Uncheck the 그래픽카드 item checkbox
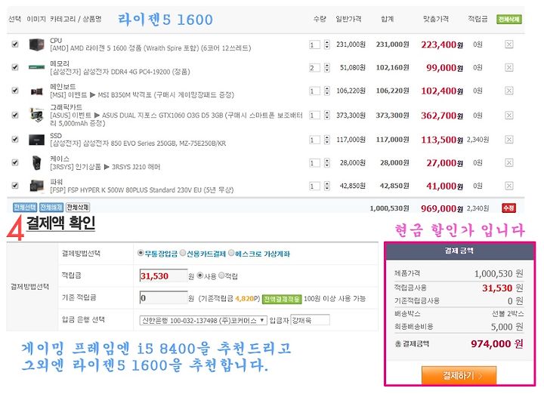Screen dimensions: 544x394 [15, 115]
